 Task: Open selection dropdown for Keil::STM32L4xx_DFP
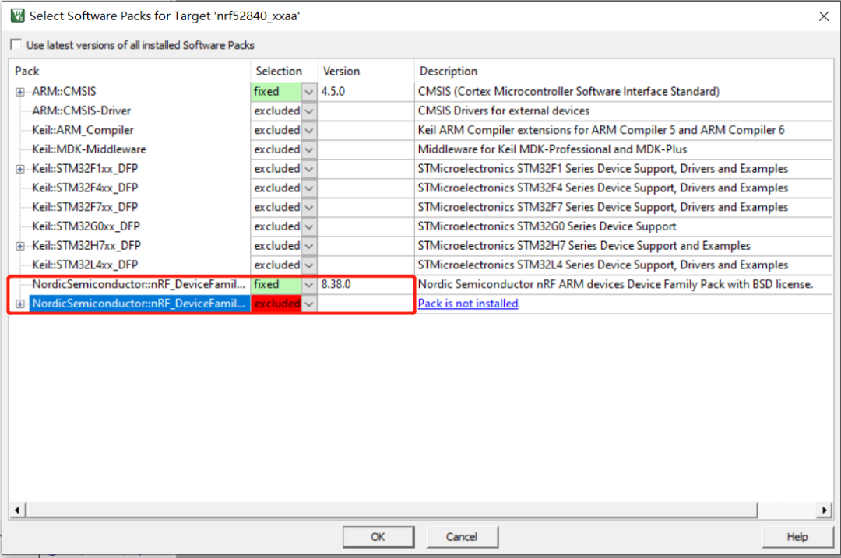tap(309, 265)
